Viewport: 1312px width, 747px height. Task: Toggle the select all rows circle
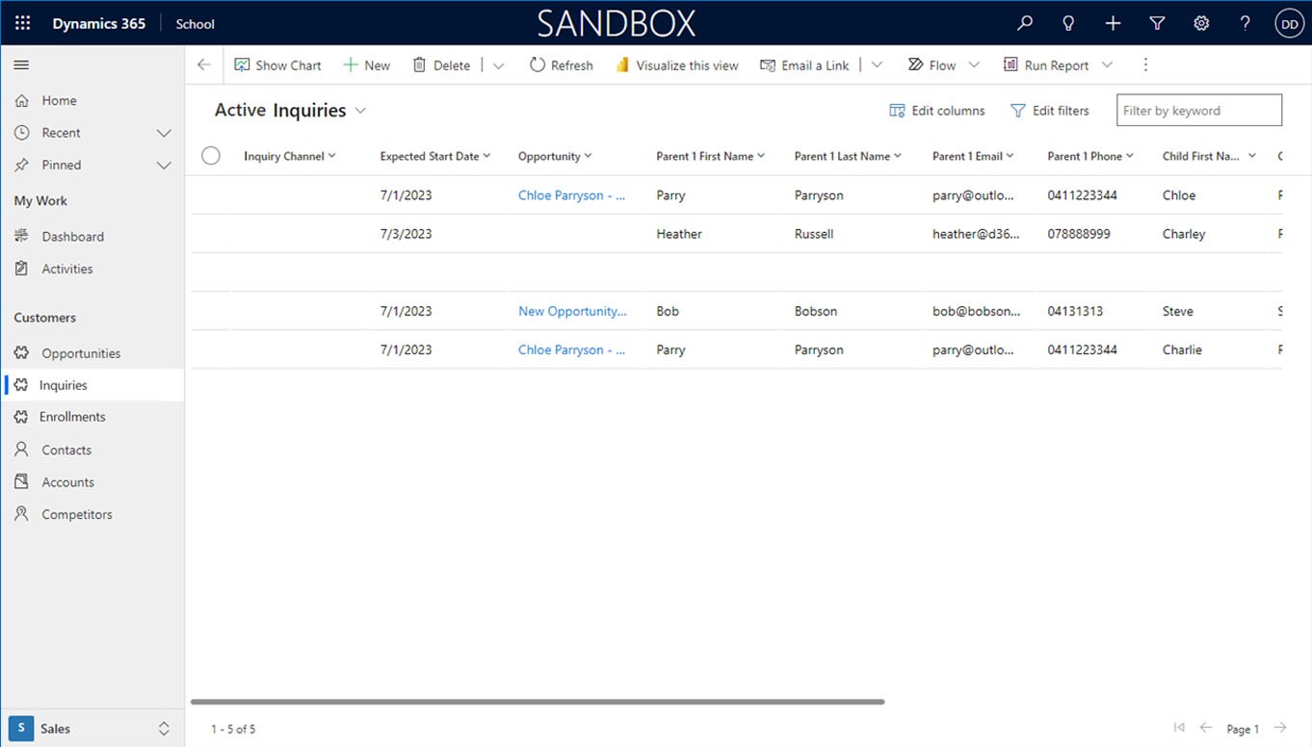coord(211,156)
